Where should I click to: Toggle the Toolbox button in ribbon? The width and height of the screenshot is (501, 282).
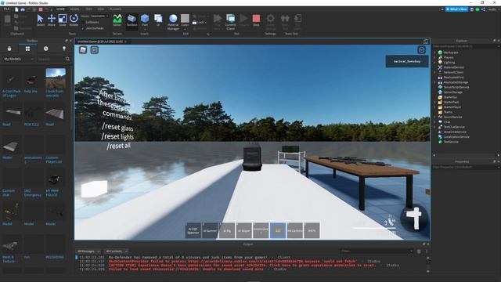pyautogui.click(x=132, y=21)
